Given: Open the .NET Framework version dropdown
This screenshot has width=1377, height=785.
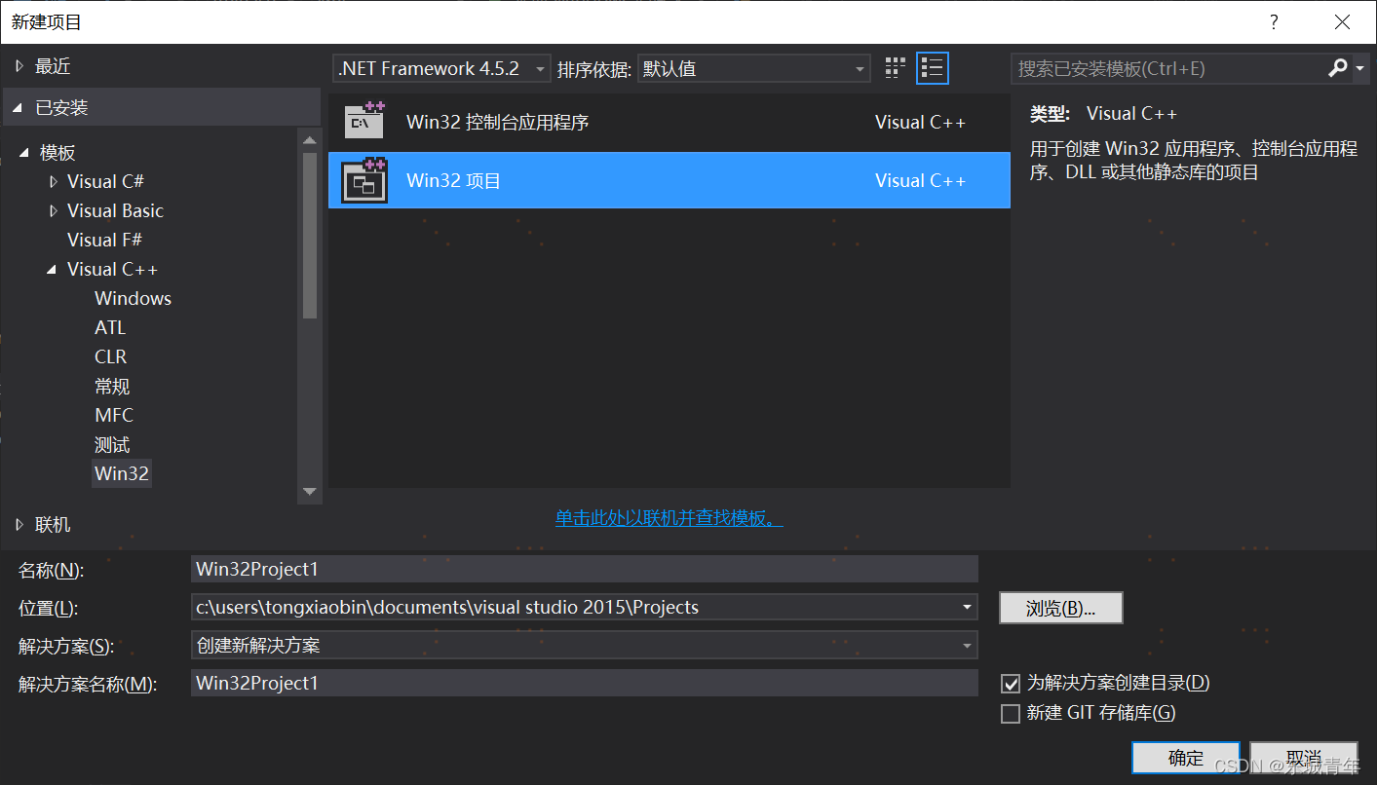Looking at the screenshot, I should [x=441, y=69].
